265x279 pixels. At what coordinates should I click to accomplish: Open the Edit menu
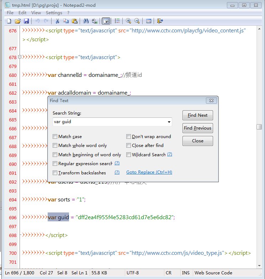(x=22, y=13)
